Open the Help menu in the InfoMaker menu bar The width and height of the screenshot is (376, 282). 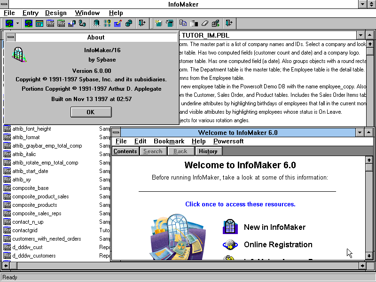tap(116, 13)
